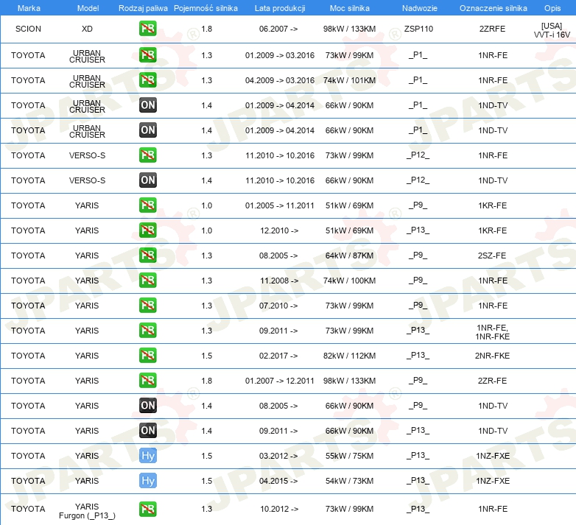
Task: Click the 55kW / 75KM power value
Action: [349, 456]
